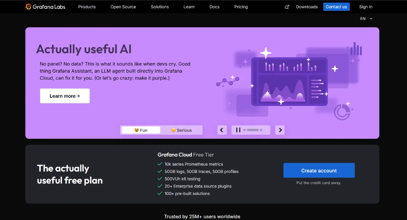The width and height of the screenshot is (407, 220).
Task: Click the carousel slide progress indicator
Action: [254, 130]
